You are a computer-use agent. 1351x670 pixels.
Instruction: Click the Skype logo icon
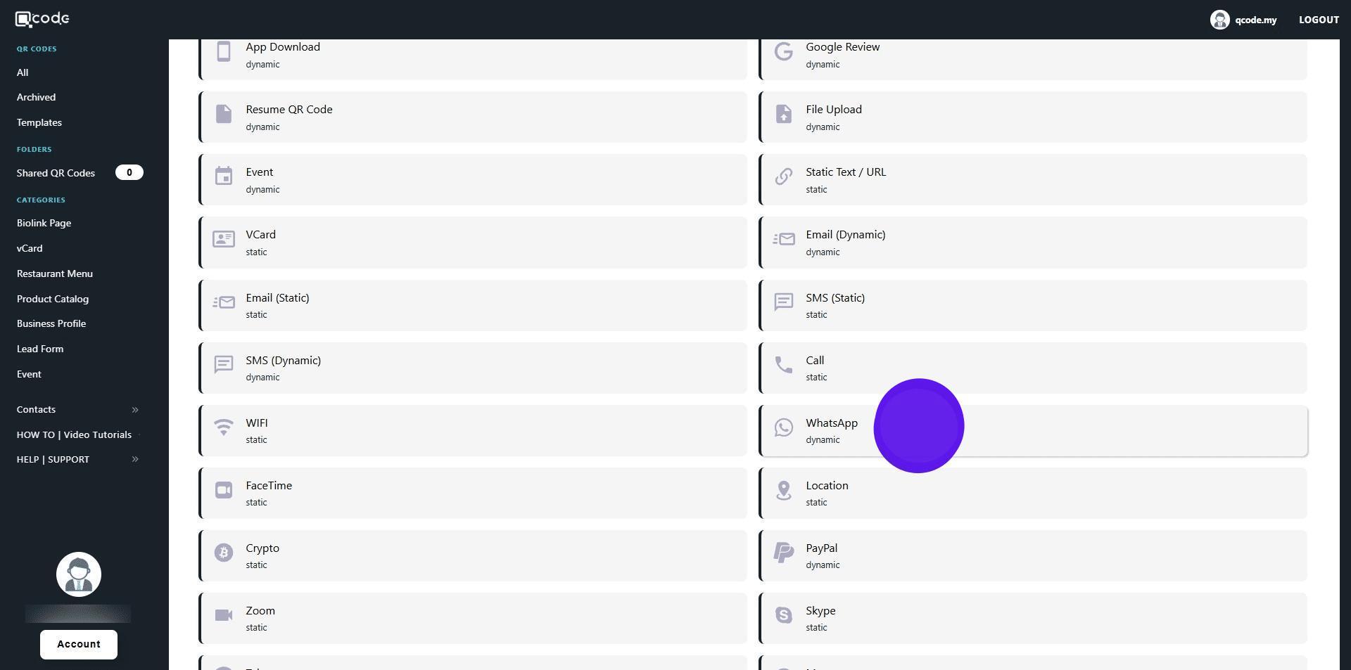click(784, 615)
